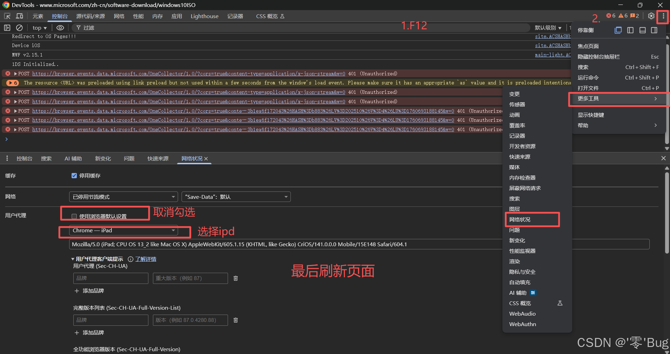Choose WebAudio in the more tools submenu

(x=537, y=314)
